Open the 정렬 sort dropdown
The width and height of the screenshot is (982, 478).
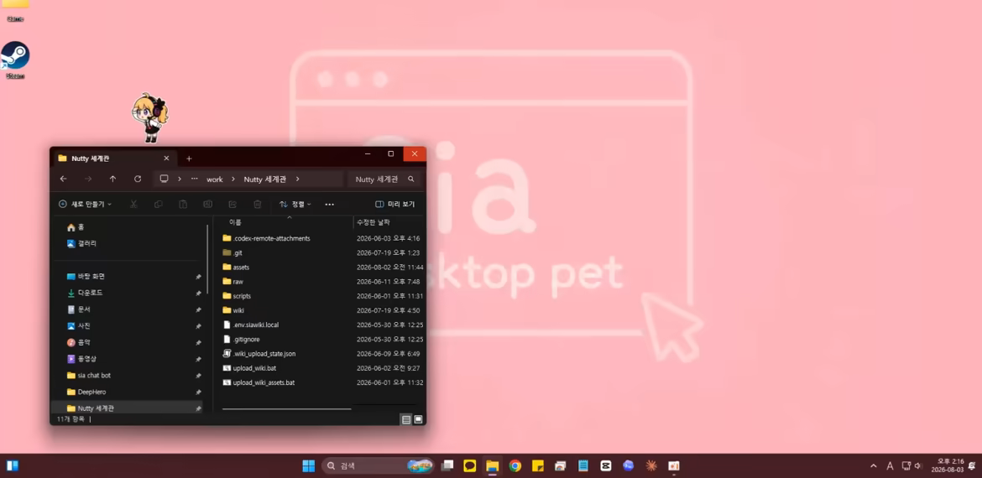pos(295,204)
